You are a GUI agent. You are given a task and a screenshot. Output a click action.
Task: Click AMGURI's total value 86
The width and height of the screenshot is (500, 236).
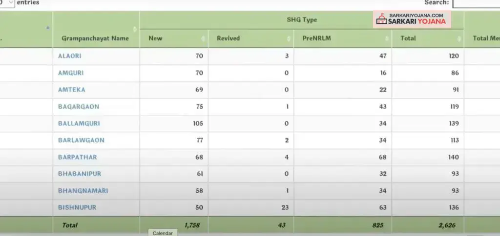coord(455,73)
